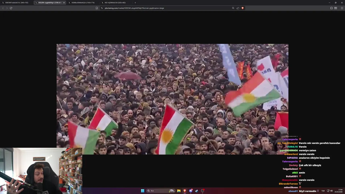Go back to the previous page
Image resolution: width=345 pixels, height=194 pixels.
[x=3, y=8]
